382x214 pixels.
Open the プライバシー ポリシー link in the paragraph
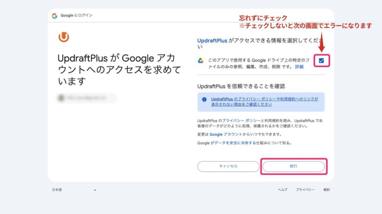click(x=241, y=121)
